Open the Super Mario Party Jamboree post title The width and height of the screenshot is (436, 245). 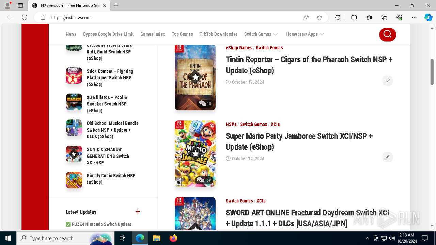point(299,141)
